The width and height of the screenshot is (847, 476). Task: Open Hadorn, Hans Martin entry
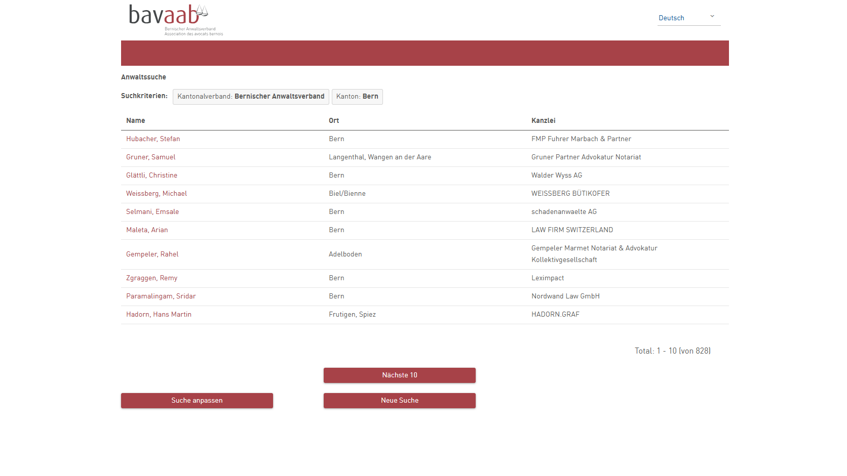[159, 315]
